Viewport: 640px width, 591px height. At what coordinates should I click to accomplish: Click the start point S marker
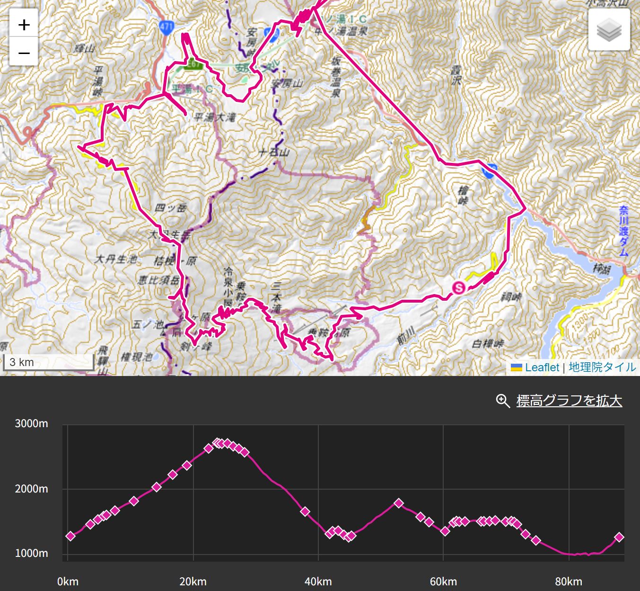[x=458, y=287]
